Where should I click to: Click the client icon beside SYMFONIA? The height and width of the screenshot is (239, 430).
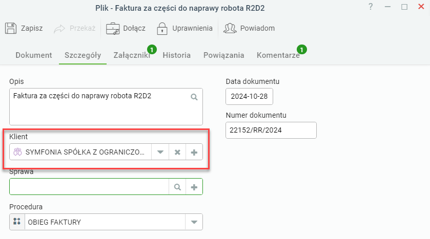(17, 152)
